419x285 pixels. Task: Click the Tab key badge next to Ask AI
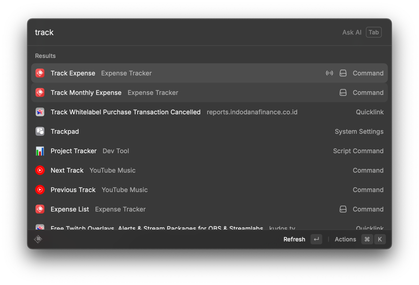coord(374,32)
